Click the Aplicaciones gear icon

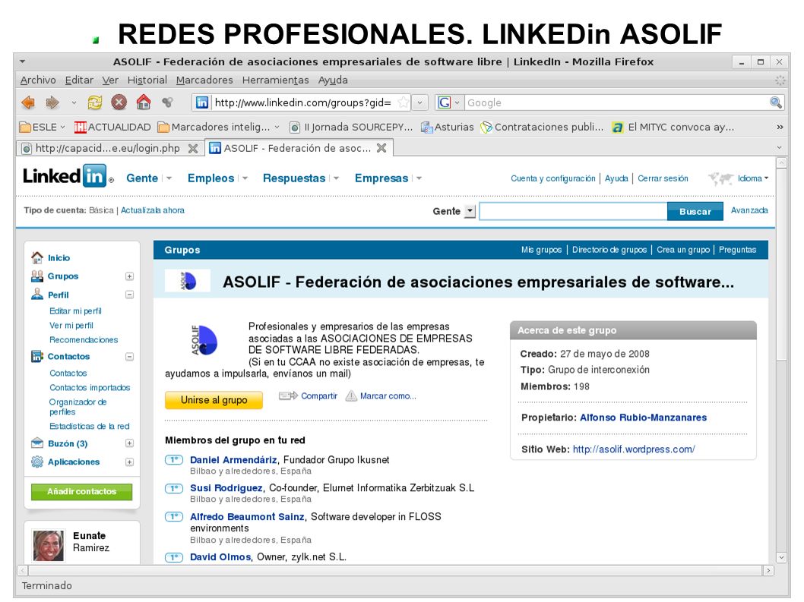(x=37, y=462)
